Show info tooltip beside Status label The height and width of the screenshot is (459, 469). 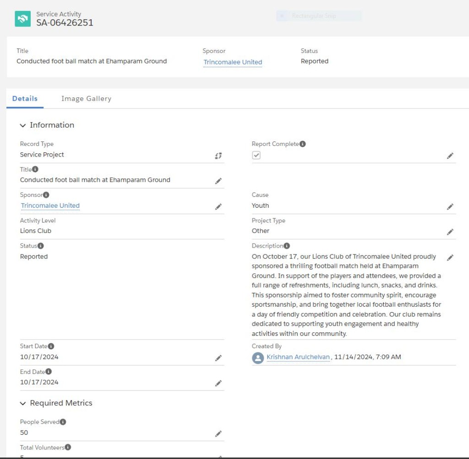click(41, 246)
